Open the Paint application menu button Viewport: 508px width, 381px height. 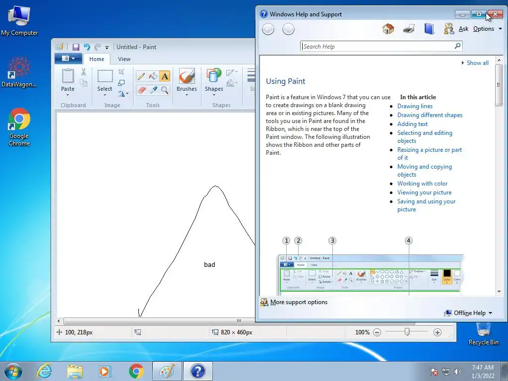point(68,59)
